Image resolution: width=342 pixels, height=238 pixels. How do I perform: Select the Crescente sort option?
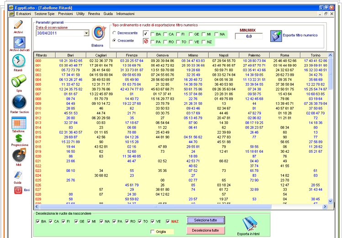coord(114,41)
